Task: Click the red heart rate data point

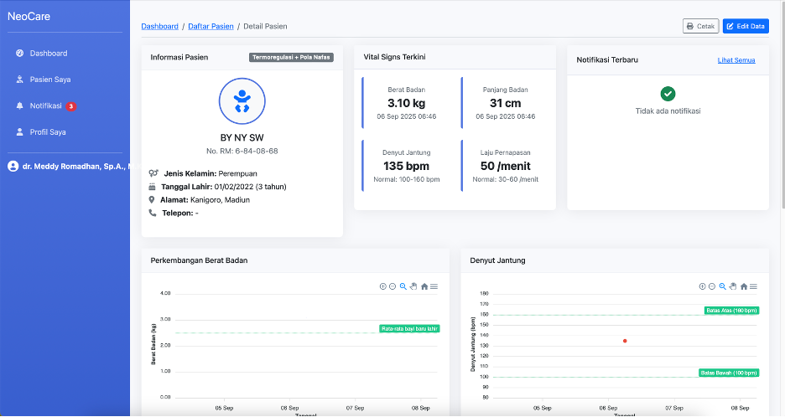Action: point(625,341)
